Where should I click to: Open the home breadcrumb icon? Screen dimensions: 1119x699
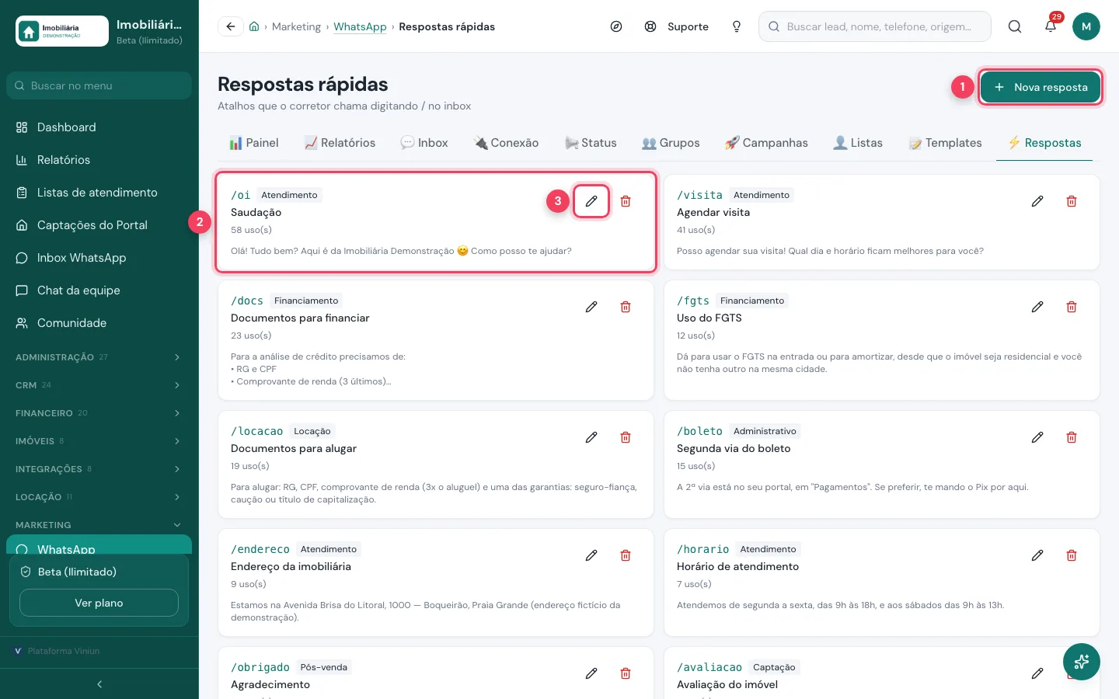[x=254, y=26]
